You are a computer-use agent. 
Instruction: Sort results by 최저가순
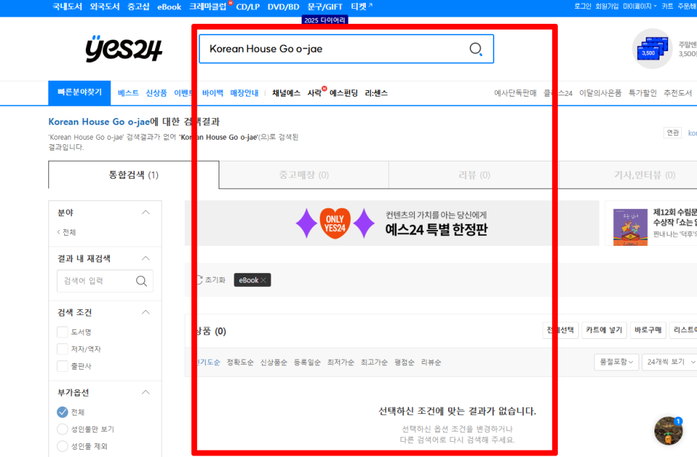point(341,363)
